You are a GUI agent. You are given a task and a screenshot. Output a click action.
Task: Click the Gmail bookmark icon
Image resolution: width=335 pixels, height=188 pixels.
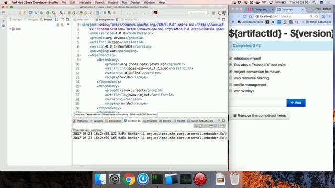(297, 22)
